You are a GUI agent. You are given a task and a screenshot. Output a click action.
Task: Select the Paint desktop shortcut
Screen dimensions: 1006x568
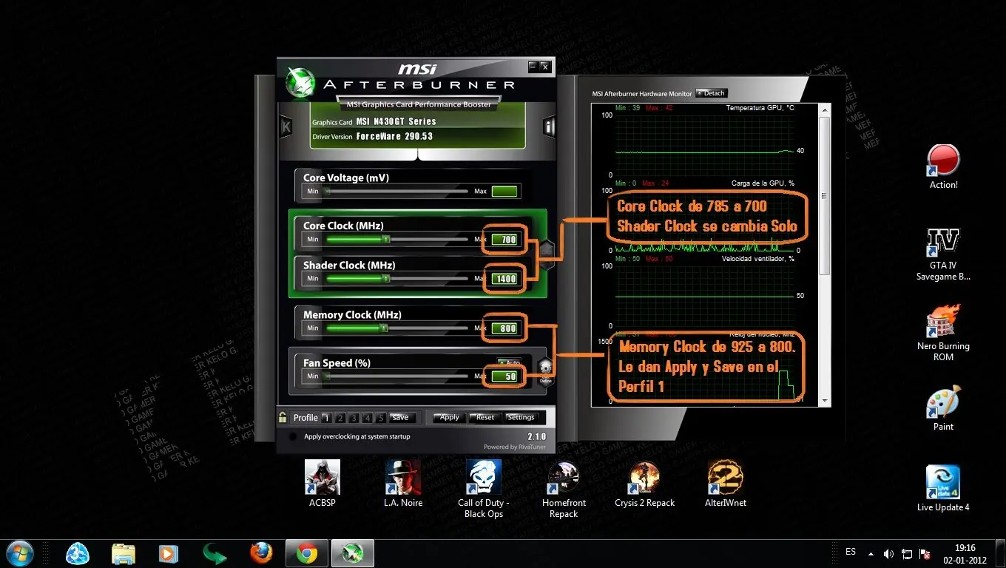tap(943, 408)
